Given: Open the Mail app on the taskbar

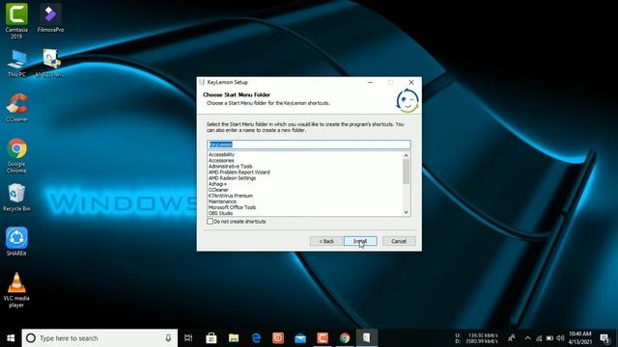Looking at the screenshot, I should 300,338.
